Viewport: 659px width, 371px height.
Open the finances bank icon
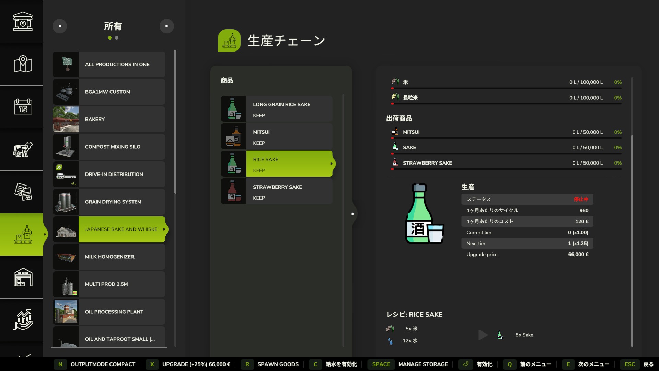point(23,21)
